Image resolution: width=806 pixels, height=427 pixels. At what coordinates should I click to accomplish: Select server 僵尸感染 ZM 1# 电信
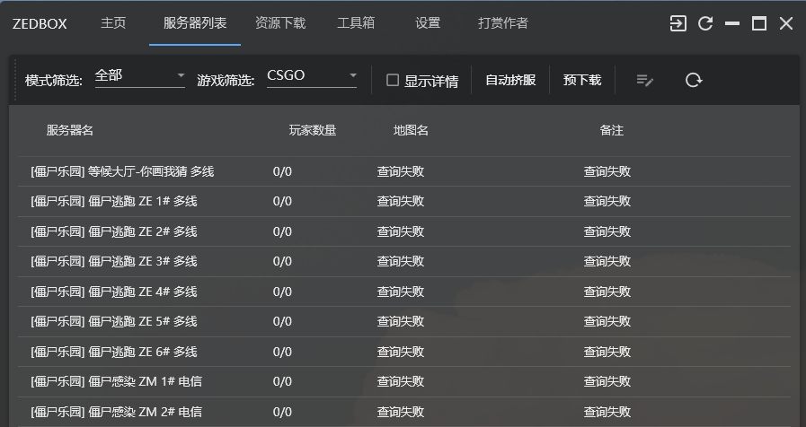tap(116, 382)
